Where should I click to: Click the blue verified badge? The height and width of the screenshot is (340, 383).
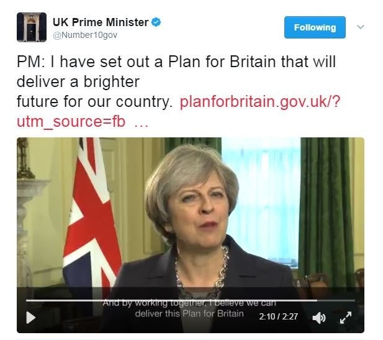coord(156,22)
